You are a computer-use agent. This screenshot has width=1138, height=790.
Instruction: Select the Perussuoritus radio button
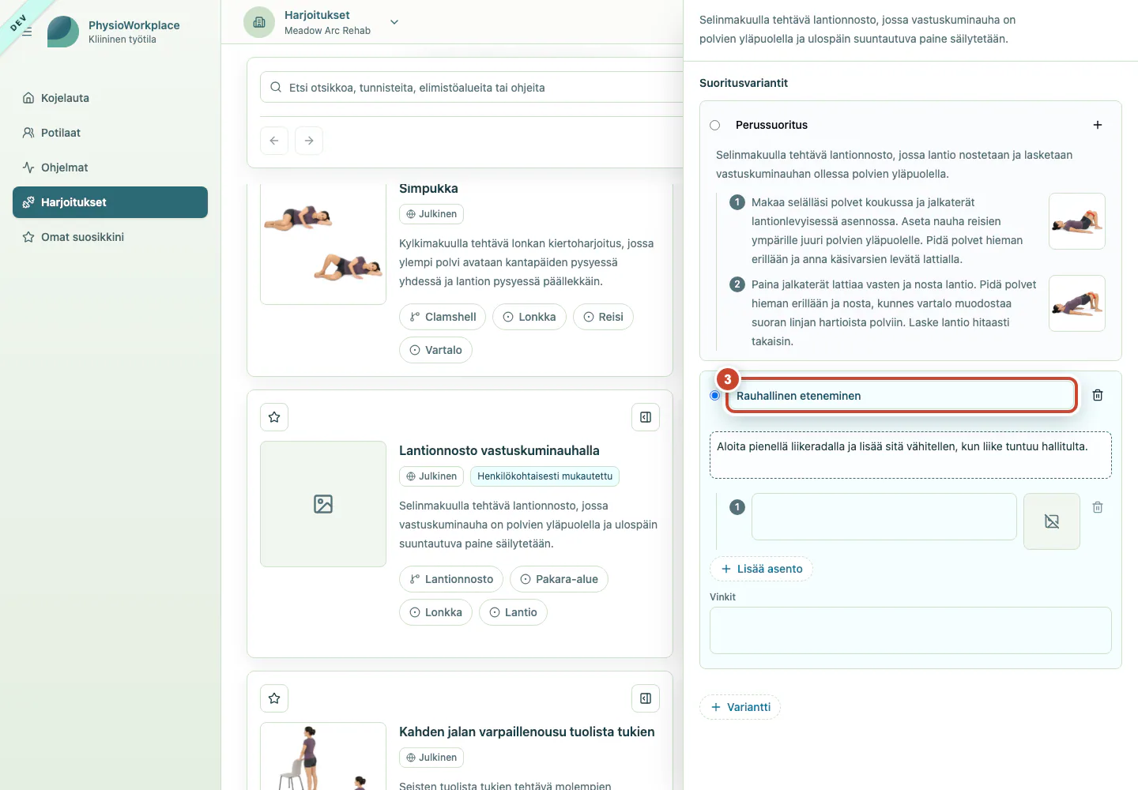tap(715, 125)
